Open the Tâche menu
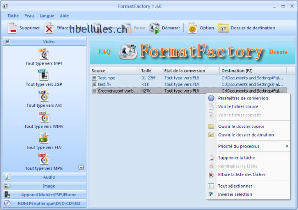This screenshot has height=210, width=298. coord(13,16)
